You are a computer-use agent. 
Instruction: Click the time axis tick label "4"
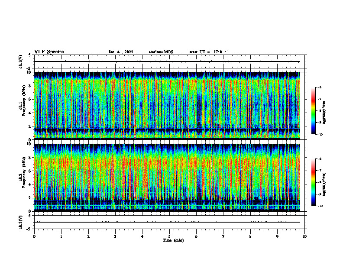[x=142, y=236]
